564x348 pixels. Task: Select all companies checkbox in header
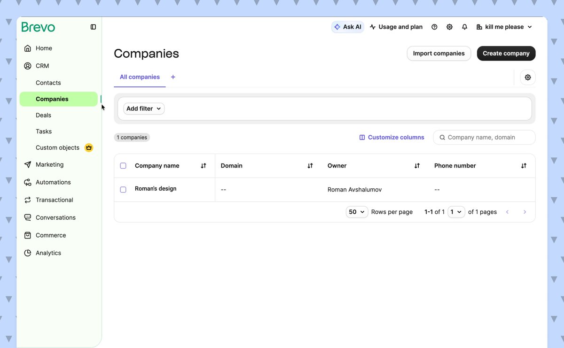(x=123, y=166)
